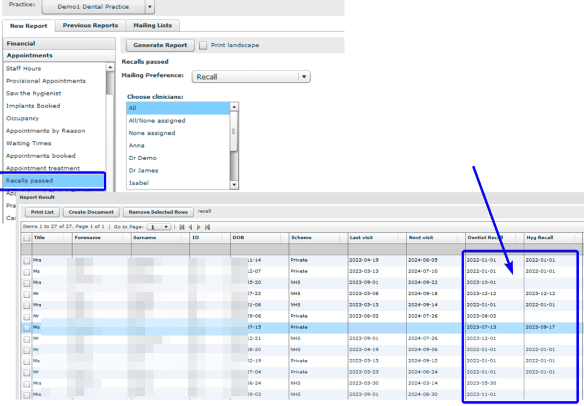
Task: Go to first page of report results
Action: point(182,227)
